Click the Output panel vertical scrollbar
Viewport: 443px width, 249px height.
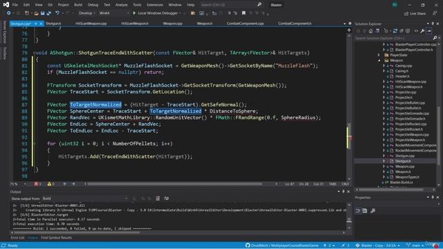[x=349, y=216]
